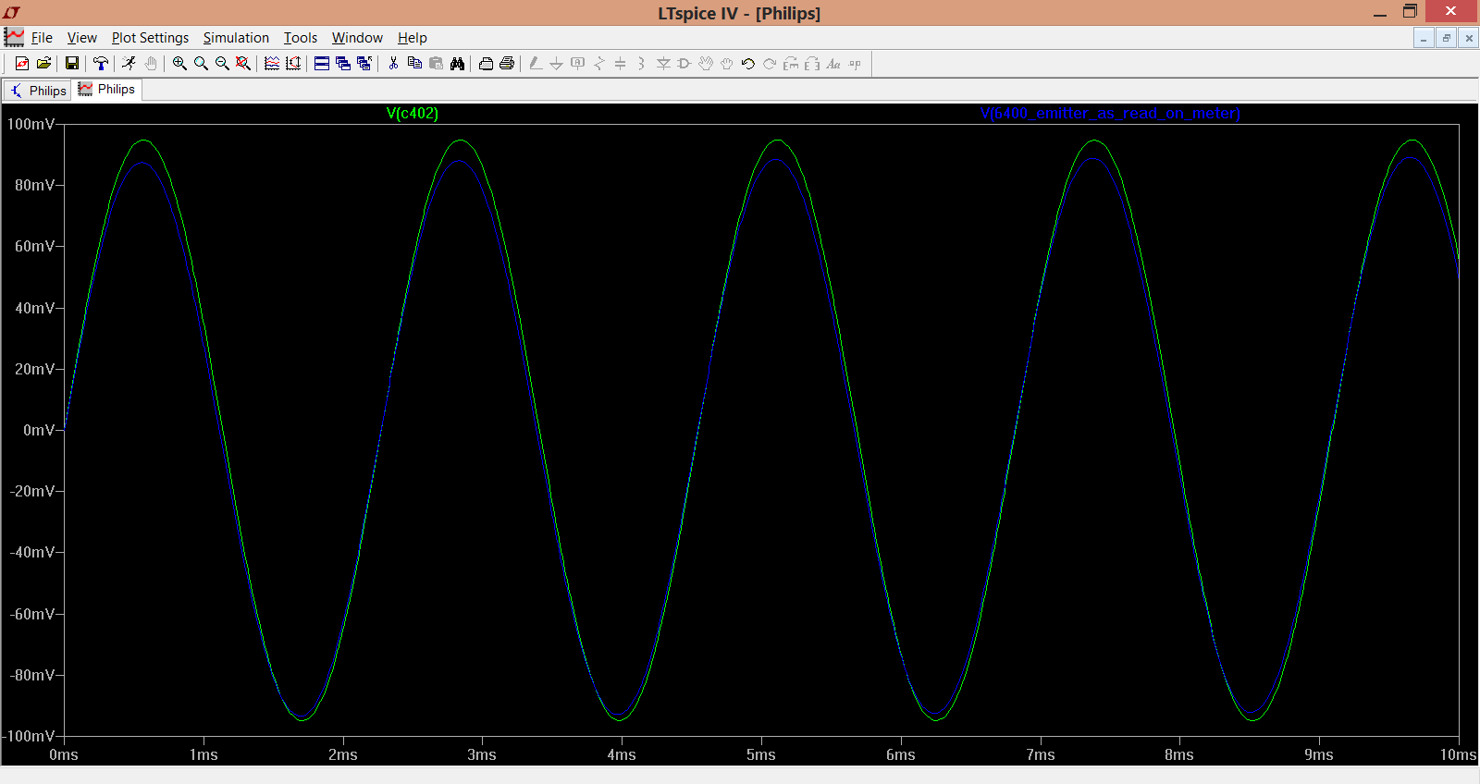Click the 100mV label on the vertical axis
Viewport: 1480px width, 784px height.
click(x=31, y=124)
